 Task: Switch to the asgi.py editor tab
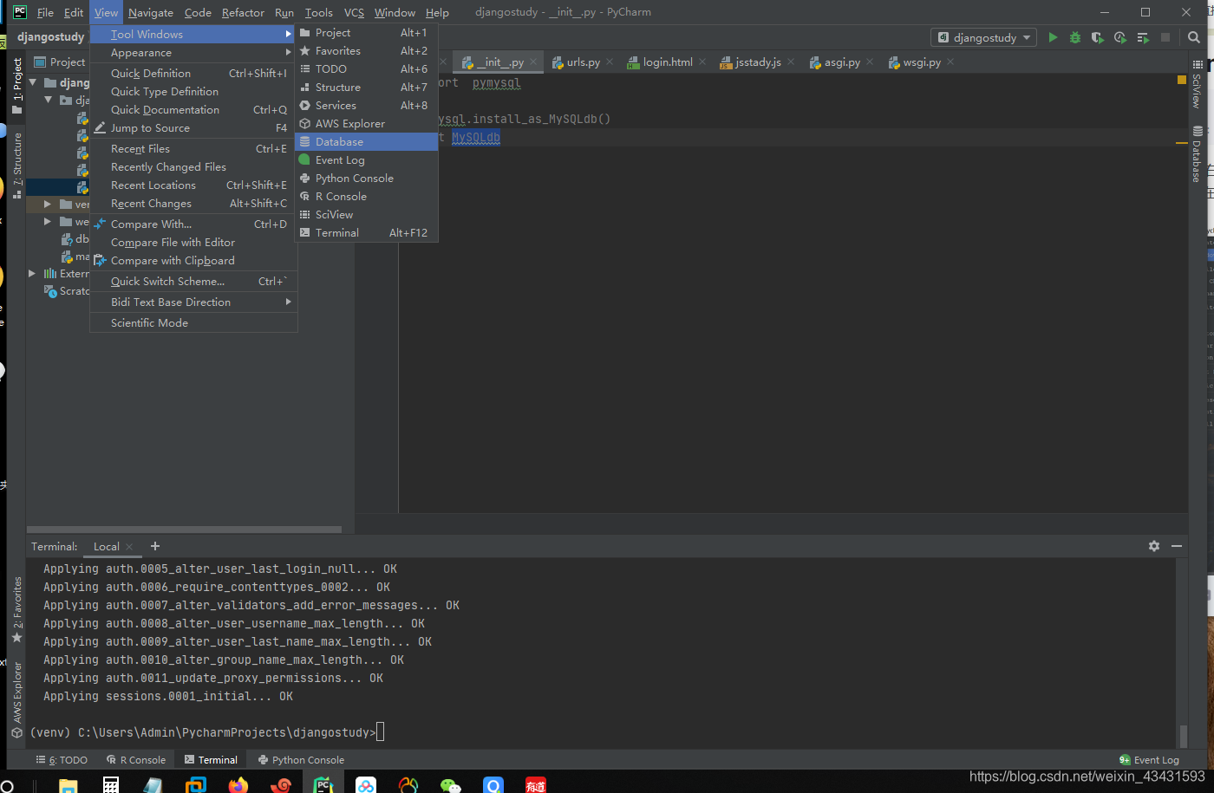[841, 62]
